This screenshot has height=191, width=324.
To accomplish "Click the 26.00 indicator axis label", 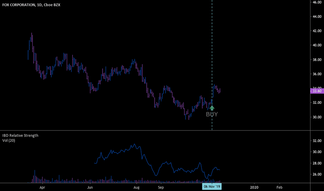I will [317, 174].
